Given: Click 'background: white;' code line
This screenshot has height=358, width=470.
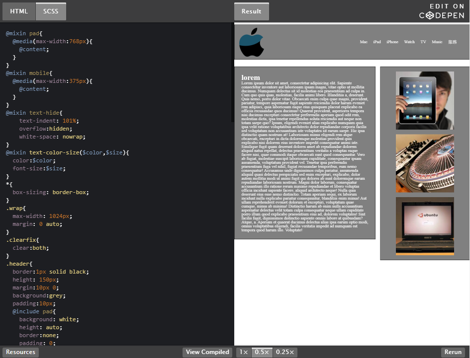Looking at the screenshot, I should [49, 319].
